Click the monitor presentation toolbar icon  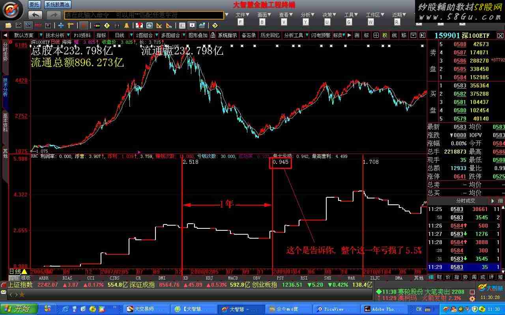191,26
